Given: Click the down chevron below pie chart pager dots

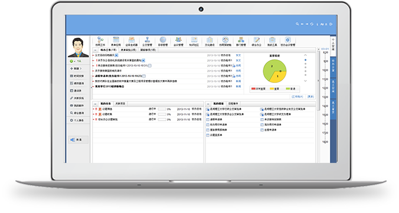Looking at the screenshot, I should [x=305, y=81].
